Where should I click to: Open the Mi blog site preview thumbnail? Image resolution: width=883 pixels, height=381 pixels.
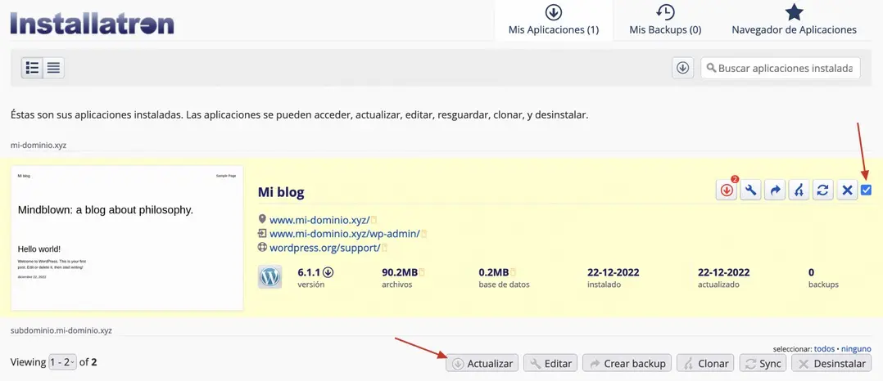coord(127,238)
